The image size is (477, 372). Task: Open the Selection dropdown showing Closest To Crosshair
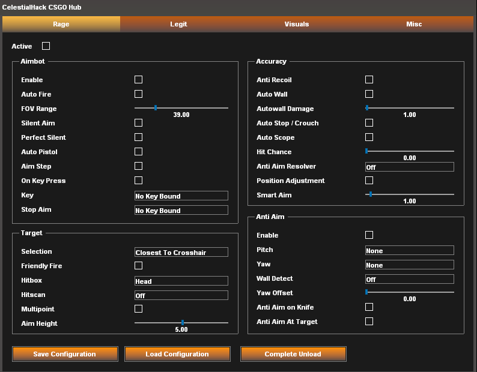[181, 252]
